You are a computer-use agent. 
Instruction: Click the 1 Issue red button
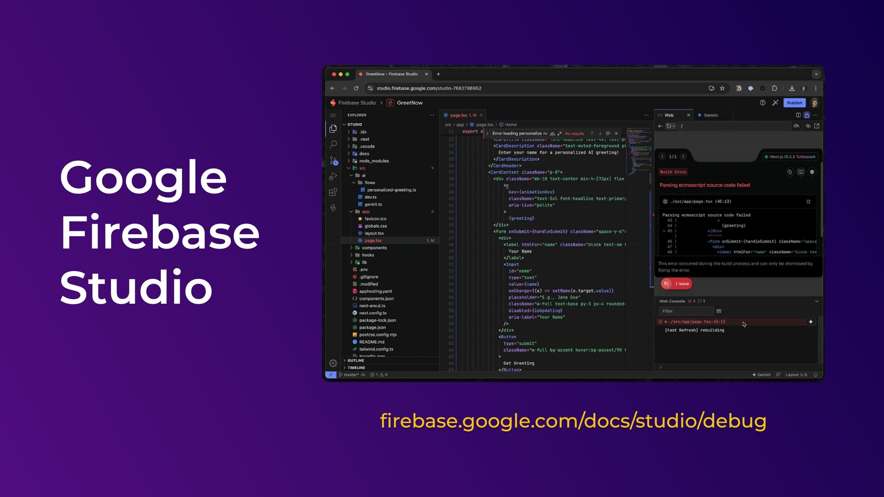tap(676, 283)
